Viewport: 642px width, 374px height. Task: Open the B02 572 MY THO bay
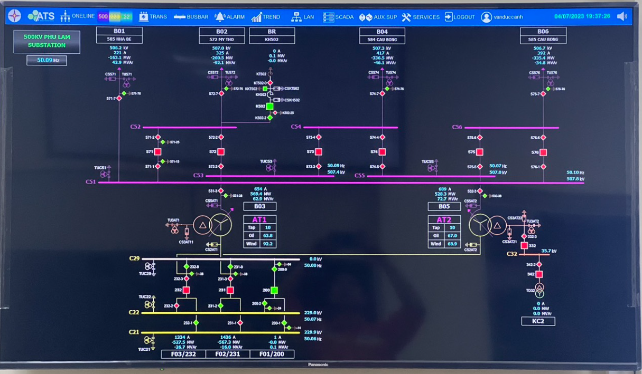pos(221,35)
